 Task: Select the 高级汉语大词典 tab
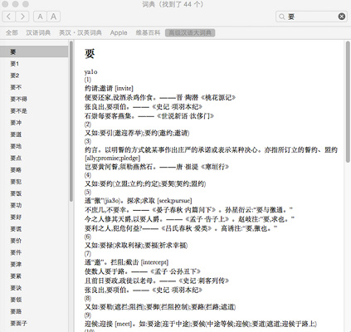coord(190,33)
